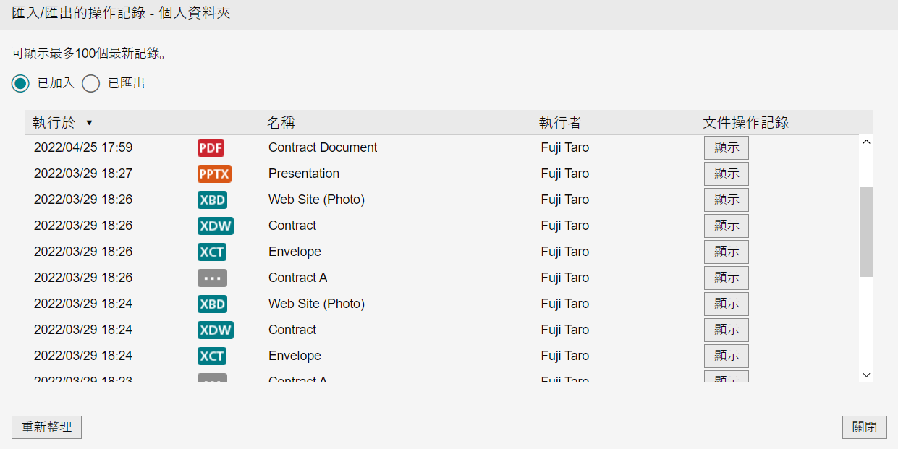898x449 pixels.
Task: Click 顯示 for the 18:26 Envelope row
Action: tap(727, 252)
